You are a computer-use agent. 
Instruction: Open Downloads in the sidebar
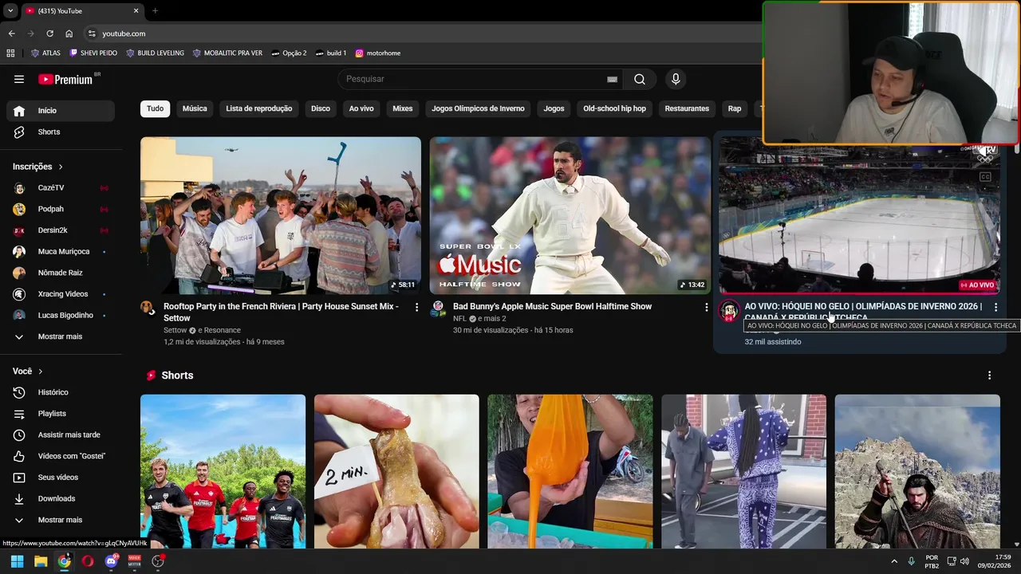click(x=61, y=498)
